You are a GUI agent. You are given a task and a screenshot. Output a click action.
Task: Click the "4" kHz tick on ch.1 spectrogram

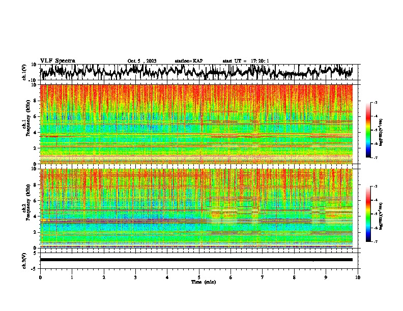[x=35, y=133]
